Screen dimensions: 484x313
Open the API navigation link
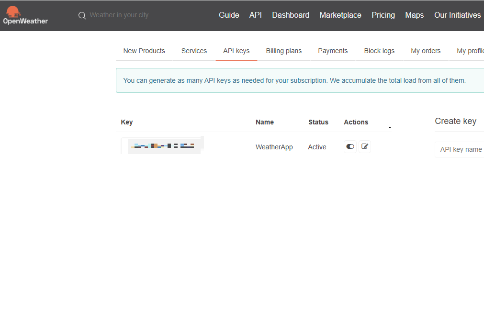point(256,15)
